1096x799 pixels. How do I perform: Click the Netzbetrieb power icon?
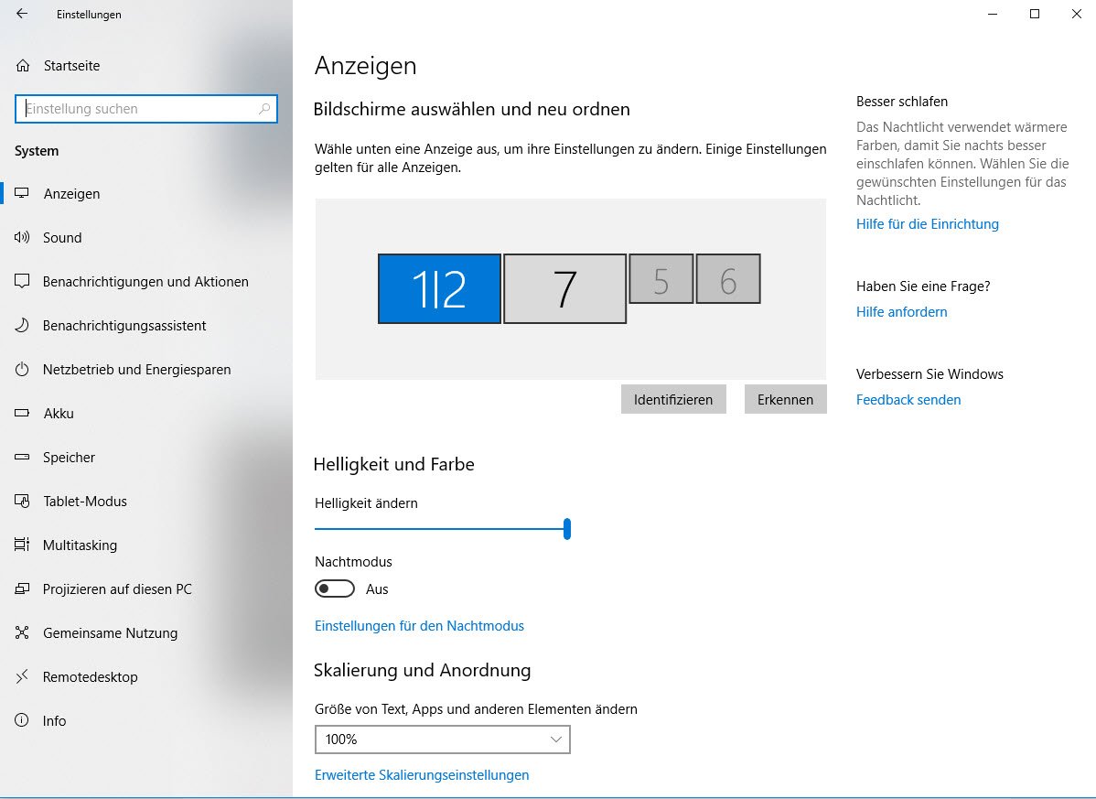tap(22, 370)
